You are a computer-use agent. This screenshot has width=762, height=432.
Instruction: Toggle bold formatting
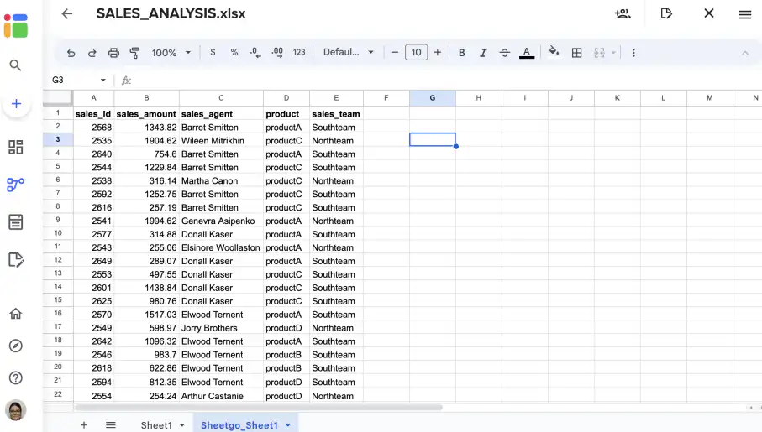click(462, 53)
